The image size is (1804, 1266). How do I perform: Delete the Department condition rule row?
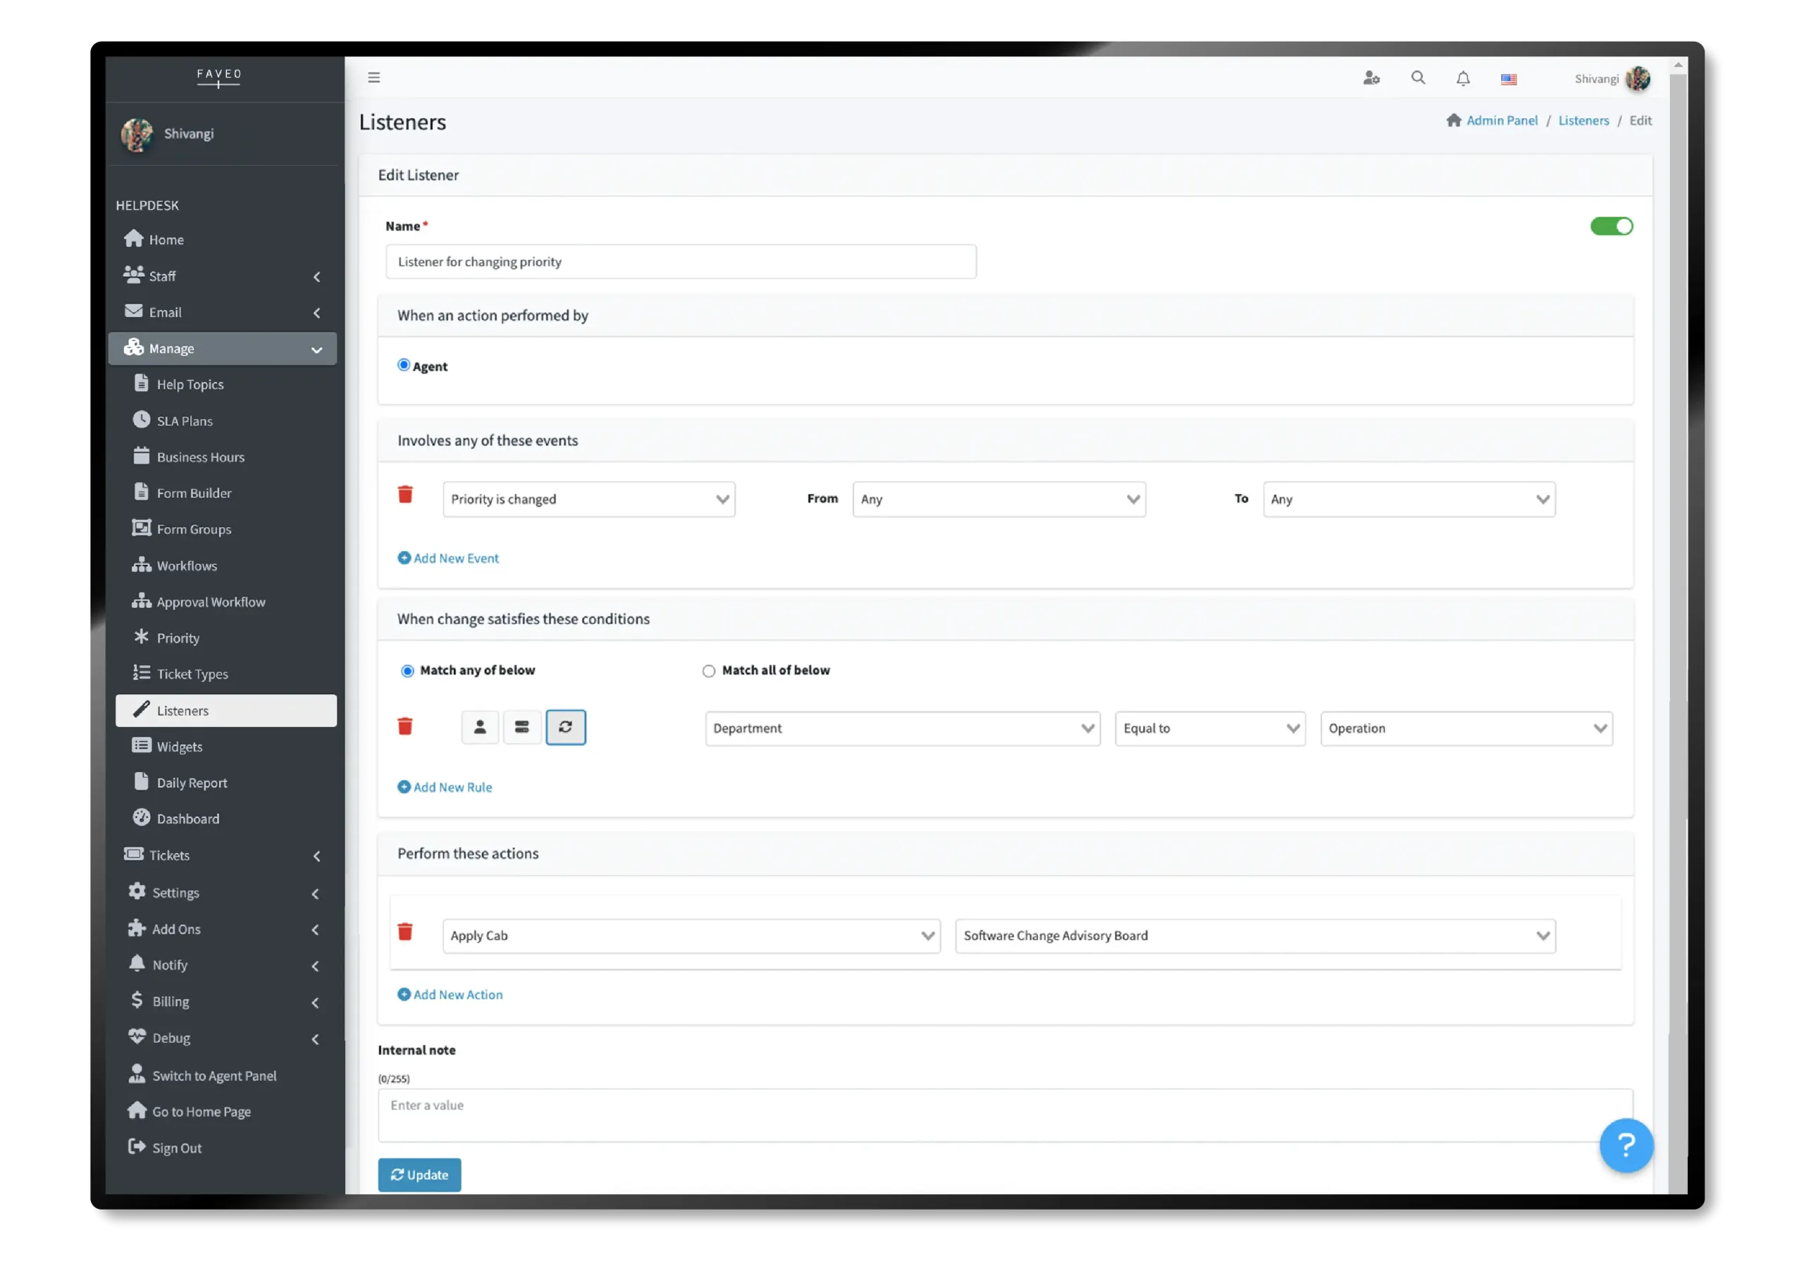pos(405,726)
